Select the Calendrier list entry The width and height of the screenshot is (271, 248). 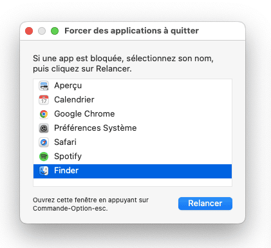click(133, 100)
